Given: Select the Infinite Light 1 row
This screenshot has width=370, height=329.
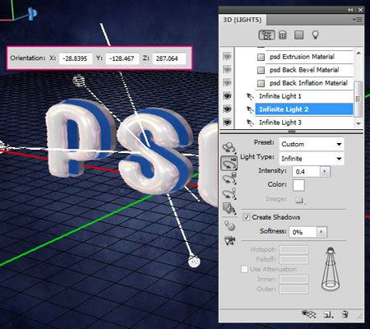Looking at the screenshot, I should click(304, 96).
